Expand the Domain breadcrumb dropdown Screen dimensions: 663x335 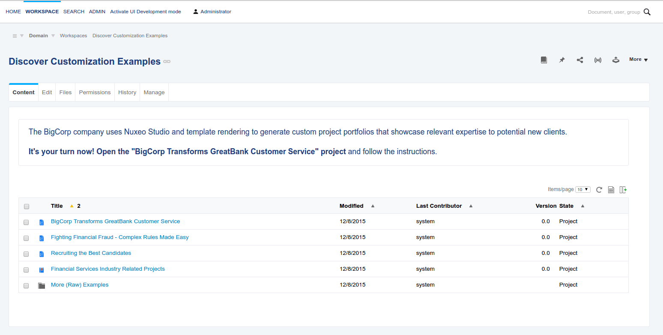[x=53, y=36]
